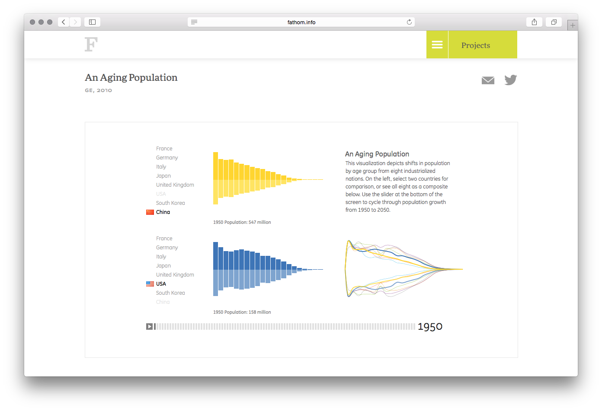This screenshot has height=411, width=602.
Task: Navigate back with the browser back arrow
Action: (63, 22)
